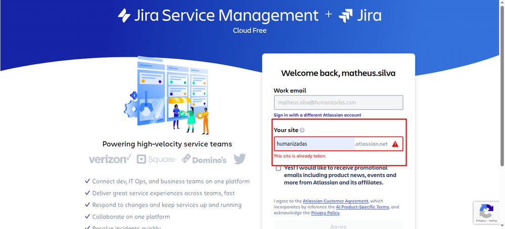Screen dimensions: 505x229
Task: Click the service team illustration image
Action: 167,96
